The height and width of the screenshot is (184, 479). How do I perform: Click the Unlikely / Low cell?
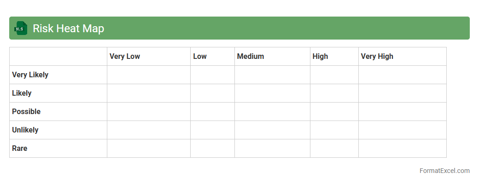[212, 130]
